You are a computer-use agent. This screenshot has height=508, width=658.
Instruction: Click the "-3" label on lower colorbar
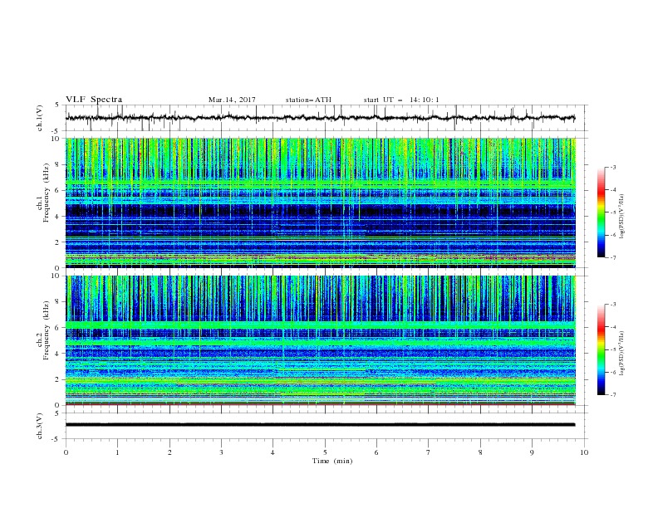coord(613,305)
